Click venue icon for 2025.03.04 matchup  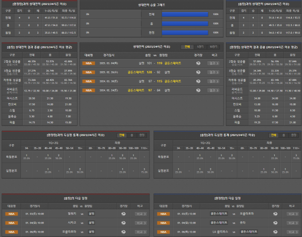click(198, 63)
